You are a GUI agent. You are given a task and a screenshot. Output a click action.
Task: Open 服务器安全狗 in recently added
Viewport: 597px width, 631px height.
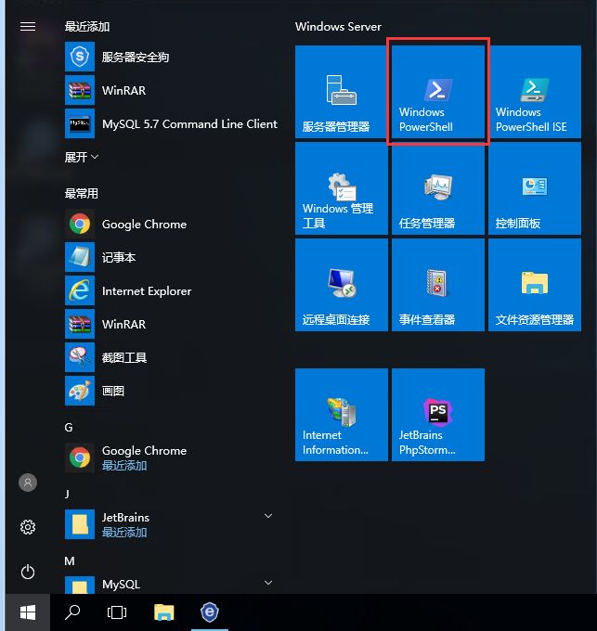coord(171,57)
